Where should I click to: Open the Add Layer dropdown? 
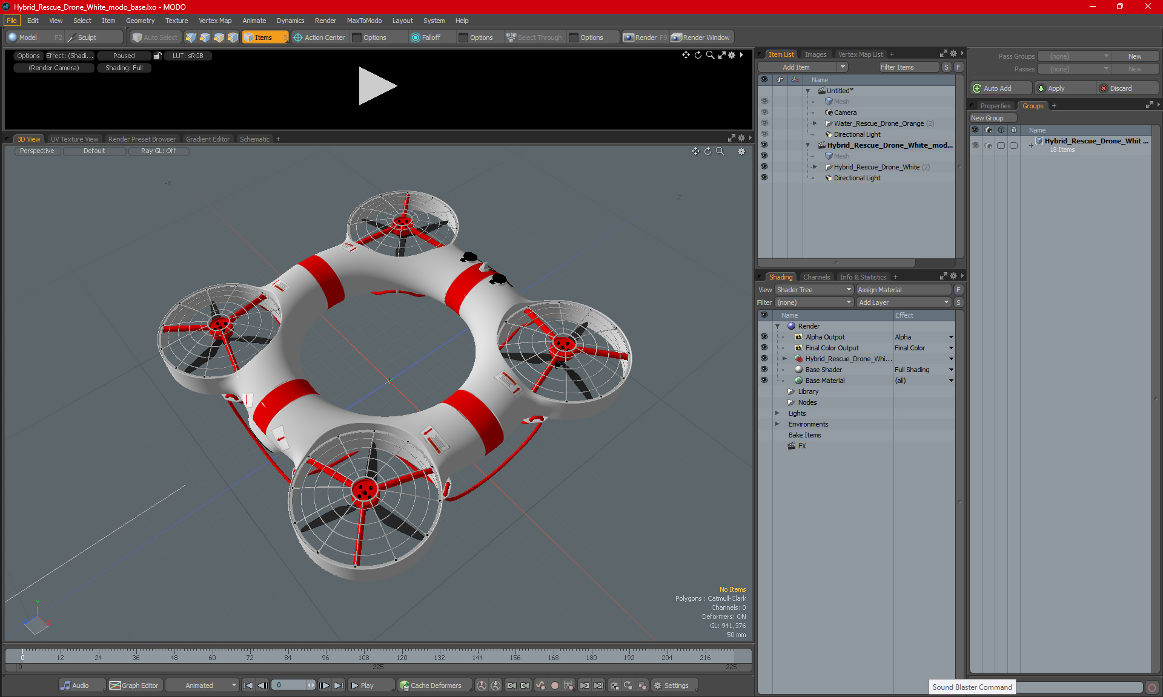click(x=904, y=303)
